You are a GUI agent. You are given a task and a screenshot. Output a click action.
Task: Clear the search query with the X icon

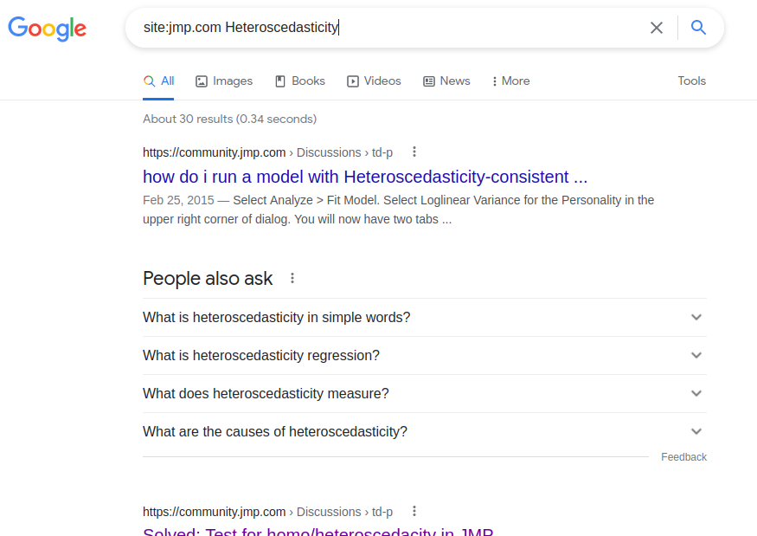click(x=657, y=27)
